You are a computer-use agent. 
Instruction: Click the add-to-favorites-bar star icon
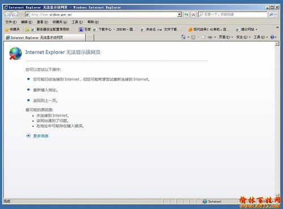27,29
